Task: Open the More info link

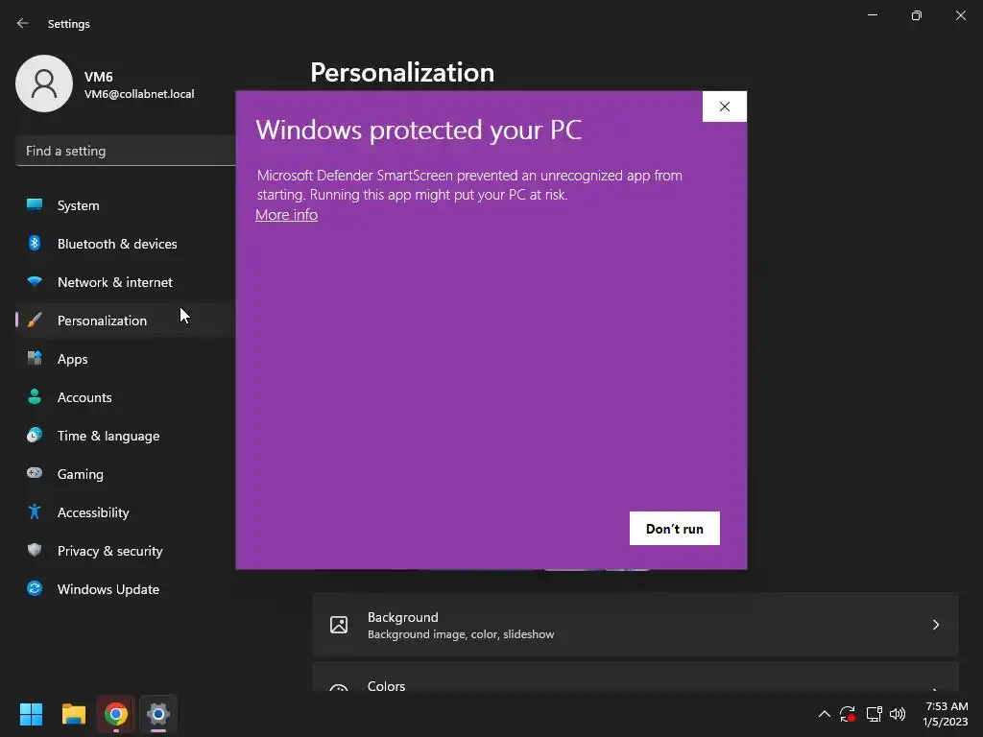Action: [286, 214]
